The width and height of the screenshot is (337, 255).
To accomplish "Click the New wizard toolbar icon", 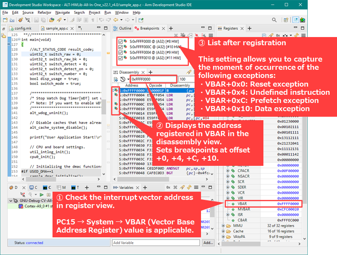I will click(5, 20).
